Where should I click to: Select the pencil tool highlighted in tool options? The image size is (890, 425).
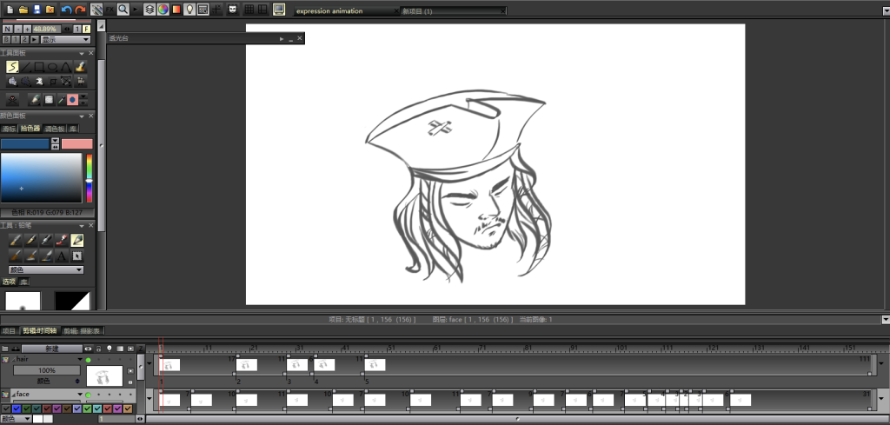tap(76, 240)
